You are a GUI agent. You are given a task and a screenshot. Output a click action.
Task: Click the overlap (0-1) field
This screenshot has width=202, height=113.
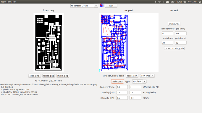(122, 92)
